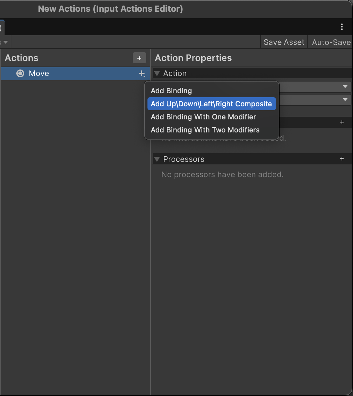Viewport: 353px width, 396px height.
Task: Select the Move action in the list
Action: (39, 74)
